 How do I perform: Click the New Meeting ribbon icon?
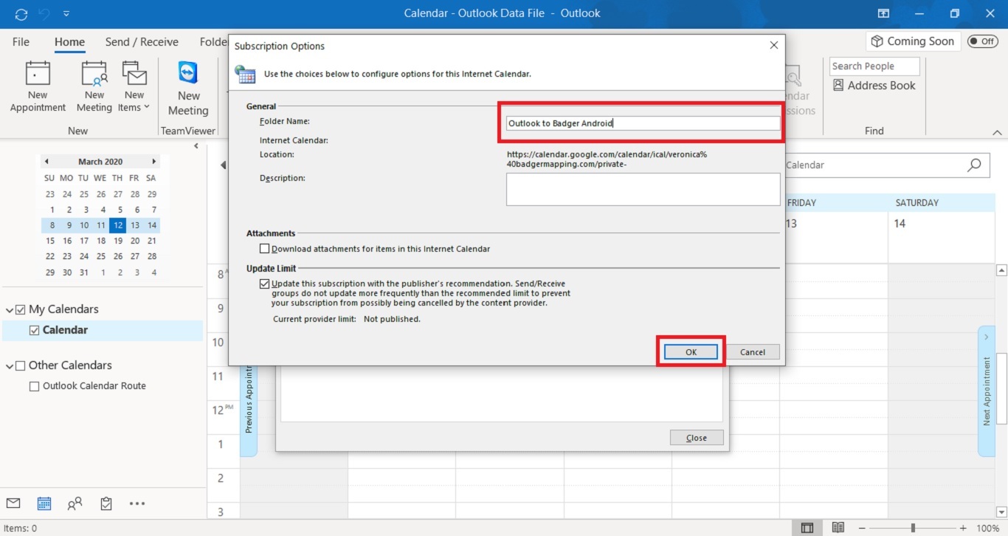point(94,75)
